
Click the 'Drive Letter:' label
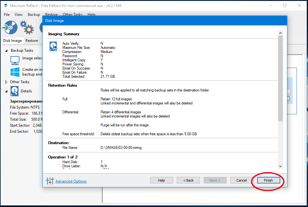pos(71,166)
